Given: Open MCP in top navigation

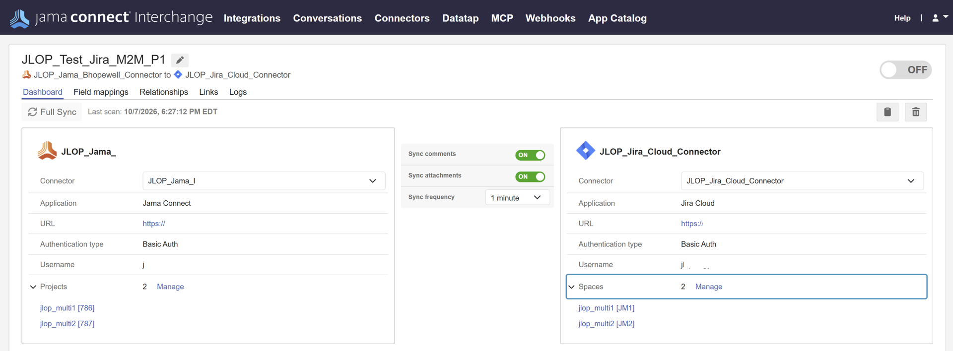Looking at the screenshot, I should [x=502, y=18].
